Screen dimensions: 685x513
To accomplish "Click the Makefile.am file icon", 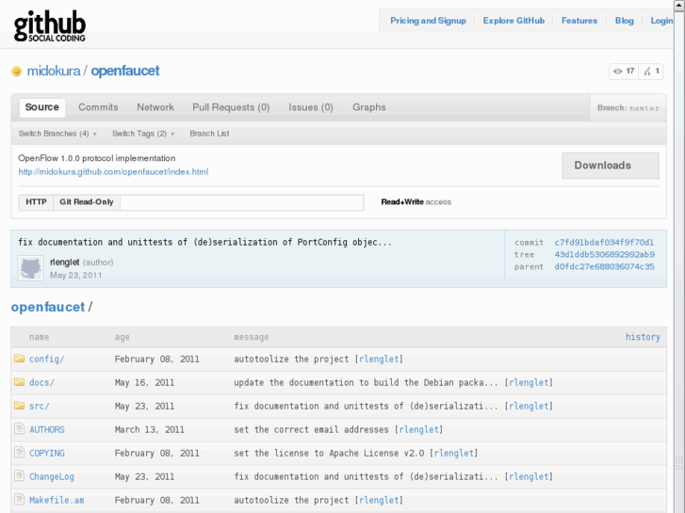I will (x=19, y=500).
